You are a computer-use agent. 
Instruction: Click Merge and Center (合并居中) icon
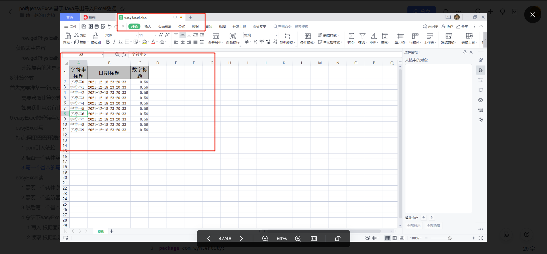tap(216, 36)
